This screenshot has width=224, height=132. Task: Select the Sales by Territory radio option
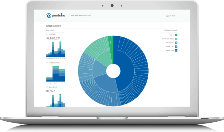coord(47,63)
